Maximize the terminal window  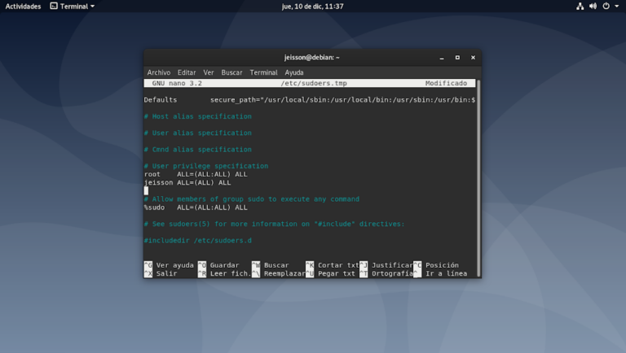[x=457, y=58]
